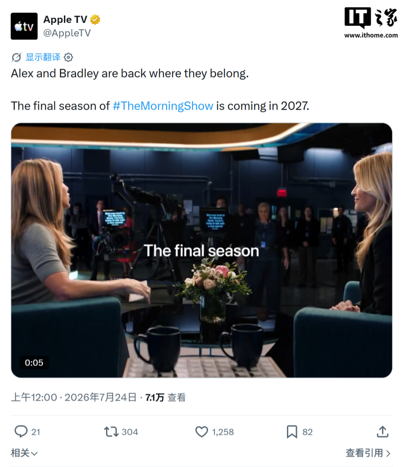The image size is (404, 467).
Task: Open the @AppleTV handle
Action: [67, 33]
